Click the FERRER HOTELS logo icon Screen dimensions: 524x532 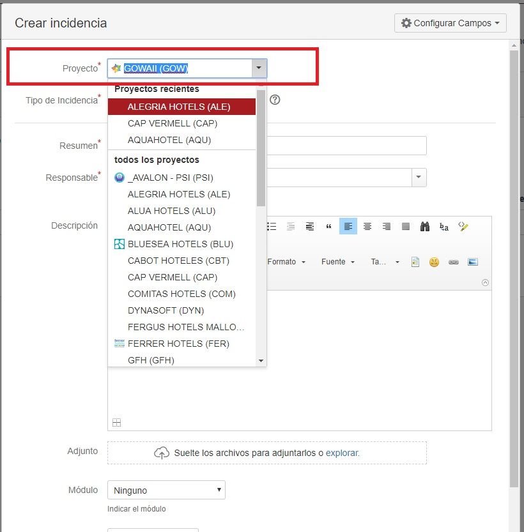coord(119,344)
